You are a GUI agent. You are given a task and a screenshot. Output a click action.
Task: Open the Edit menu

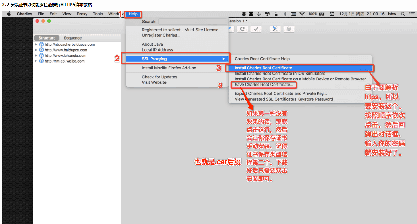(x=53, y=14)
